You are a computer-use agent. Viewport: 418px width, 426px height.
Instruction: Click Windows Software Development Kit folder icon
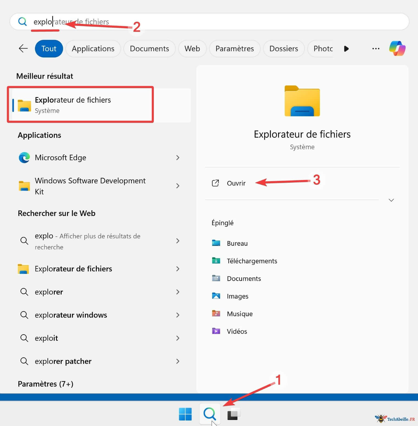[x=24, y=186]
